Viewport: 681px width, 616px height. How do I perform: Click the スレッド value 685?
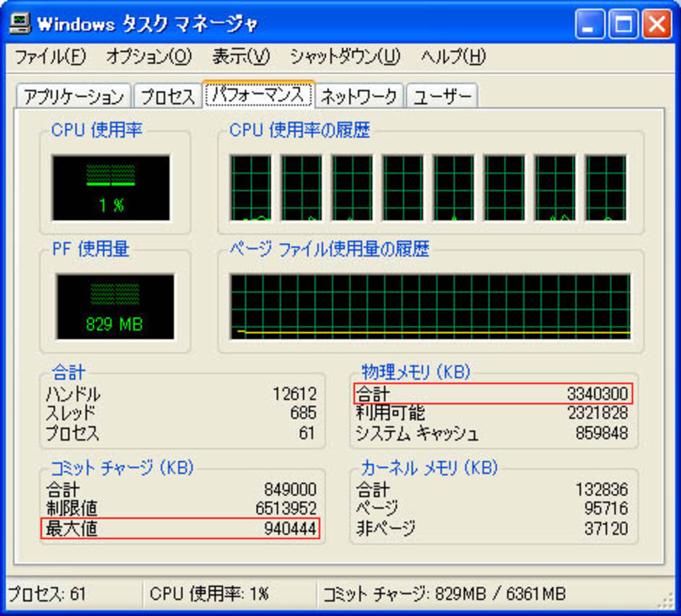click(303, 412)
